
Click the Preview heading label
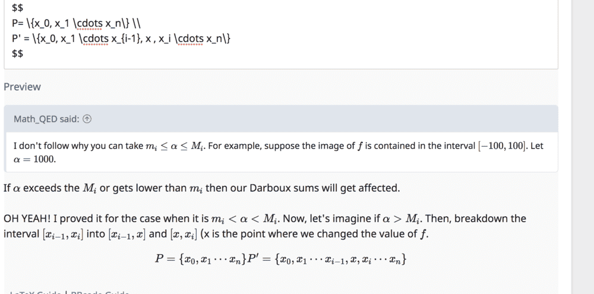[x=22, y=87]
